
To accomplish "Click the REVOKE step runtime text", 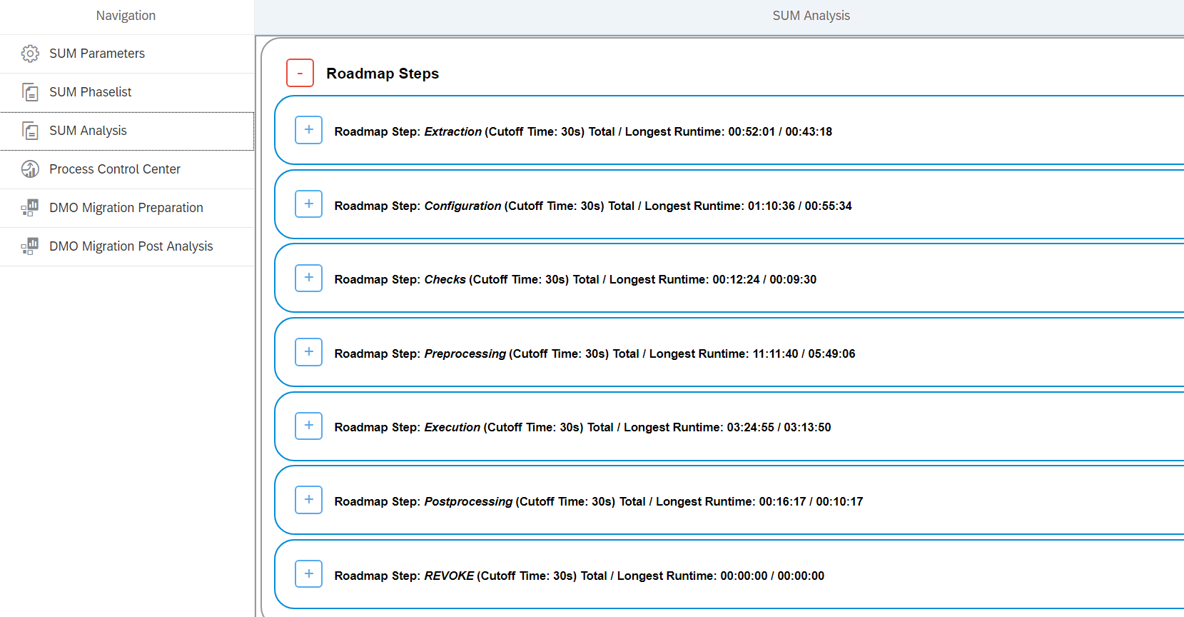I will coord(580,576).
